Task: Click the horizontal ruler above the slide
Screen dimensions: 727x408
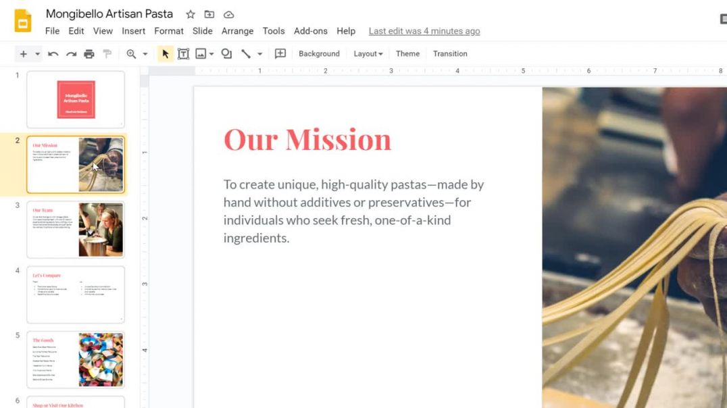Action: (438, 71)
